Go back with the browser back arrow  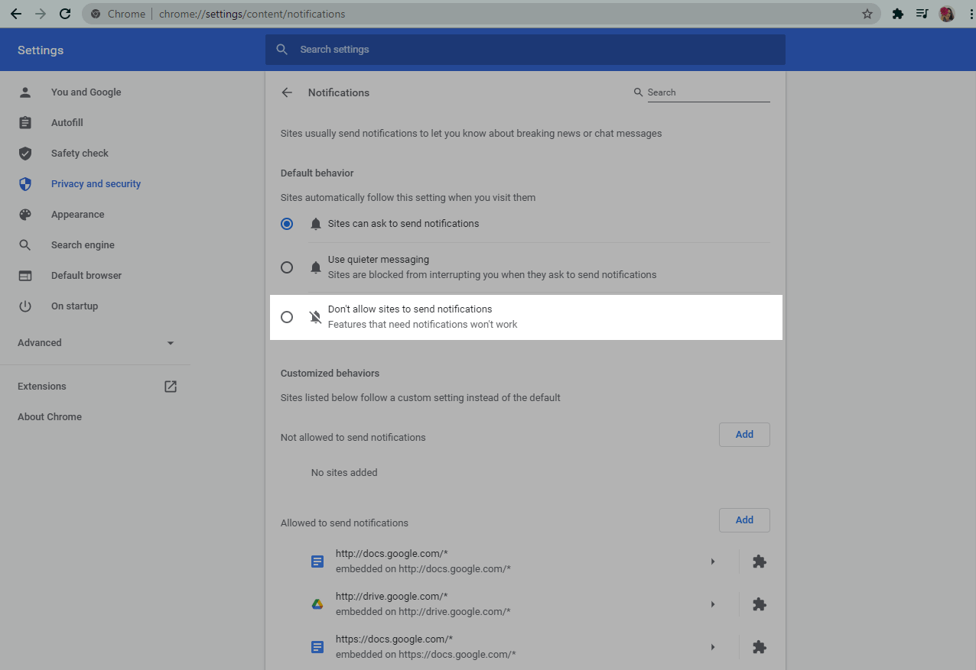click(16, 14)
